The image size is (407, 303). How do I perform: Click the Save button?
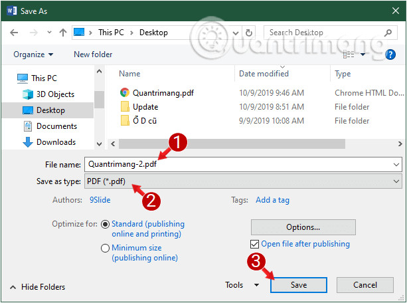[299, 285]
